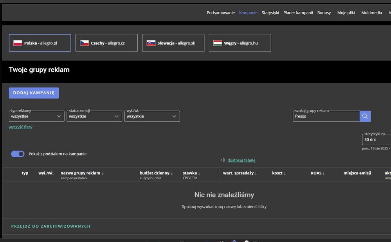Open the typ reklamy dropdown
Screen dimensions: 391x242
(36, 116)
